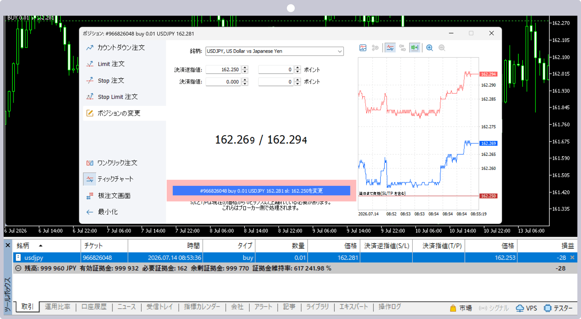Switch to the ニュース tab

click(x=127, y=307)
